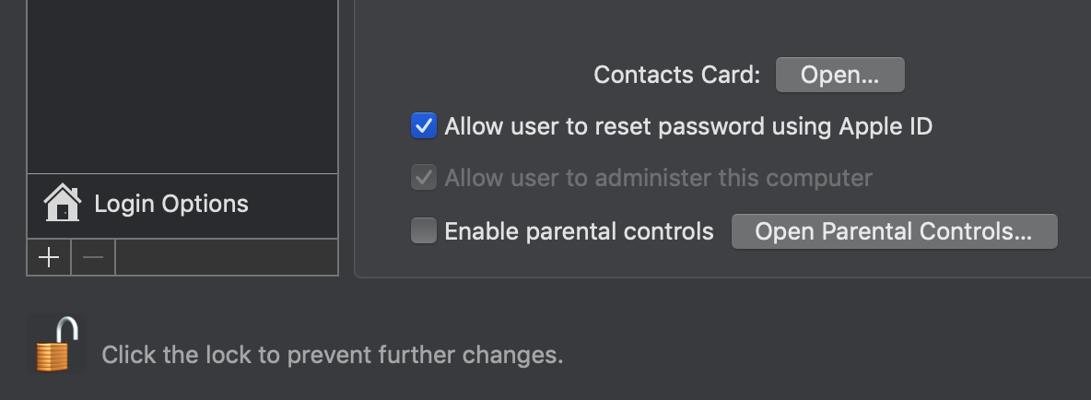This screenshot has height=400, width=1091.
Task: Click the Login Options house icon
Action: coord(62,203)
